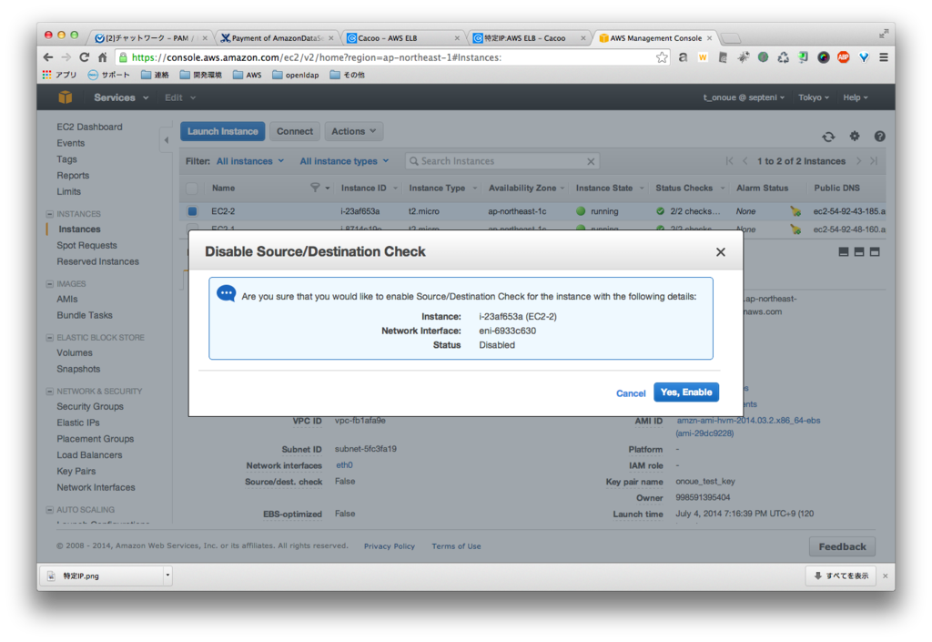Screen dimensions: 932x642
Task: Open the settings gear in the EC2 console
Action: point(855,136)
